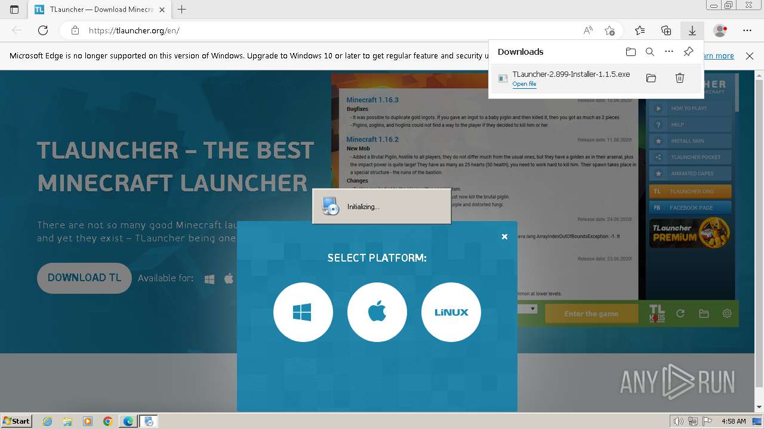Search downloads with magnifier icon

point(650,52)
